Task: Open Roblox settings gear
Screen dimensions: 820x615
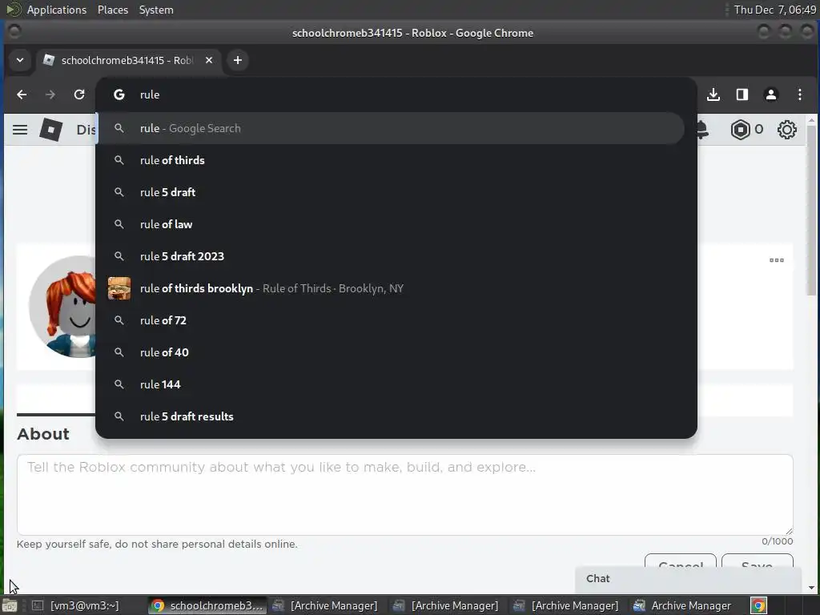Action: (786, 130)
